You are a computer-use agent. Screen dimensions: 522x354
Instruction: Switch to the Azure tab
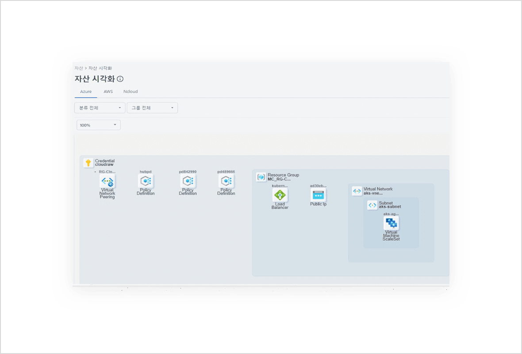click(86, 92)
